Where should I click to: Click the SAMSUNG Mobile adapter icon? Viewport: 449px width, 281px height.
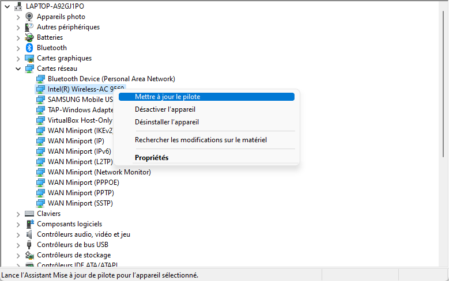click(x=40, y=100)
